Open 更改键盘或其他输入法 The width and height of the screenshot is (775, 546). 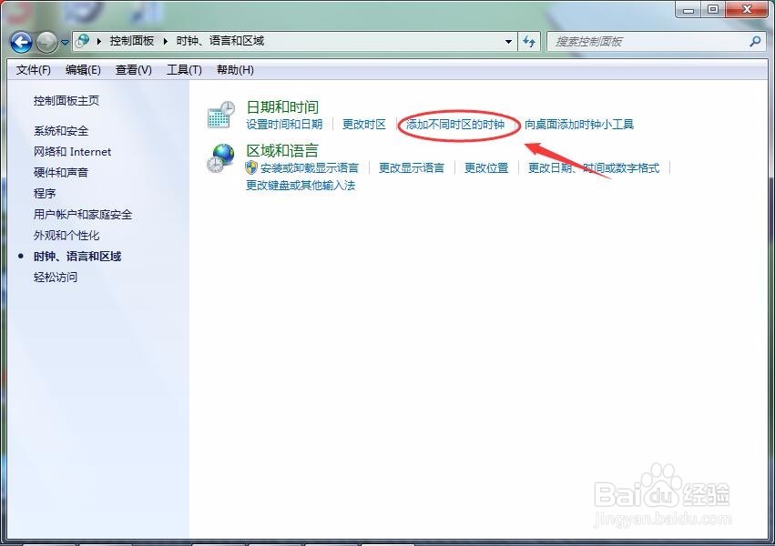click(x=299, y=186)
